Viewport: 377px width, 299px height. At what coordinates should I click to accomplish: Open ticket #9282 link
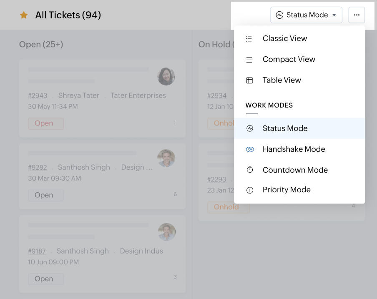click(38, 167)
